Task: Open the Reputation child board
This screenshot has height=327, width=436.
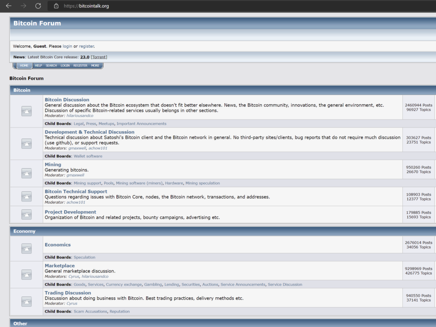Action: [120, 311]
